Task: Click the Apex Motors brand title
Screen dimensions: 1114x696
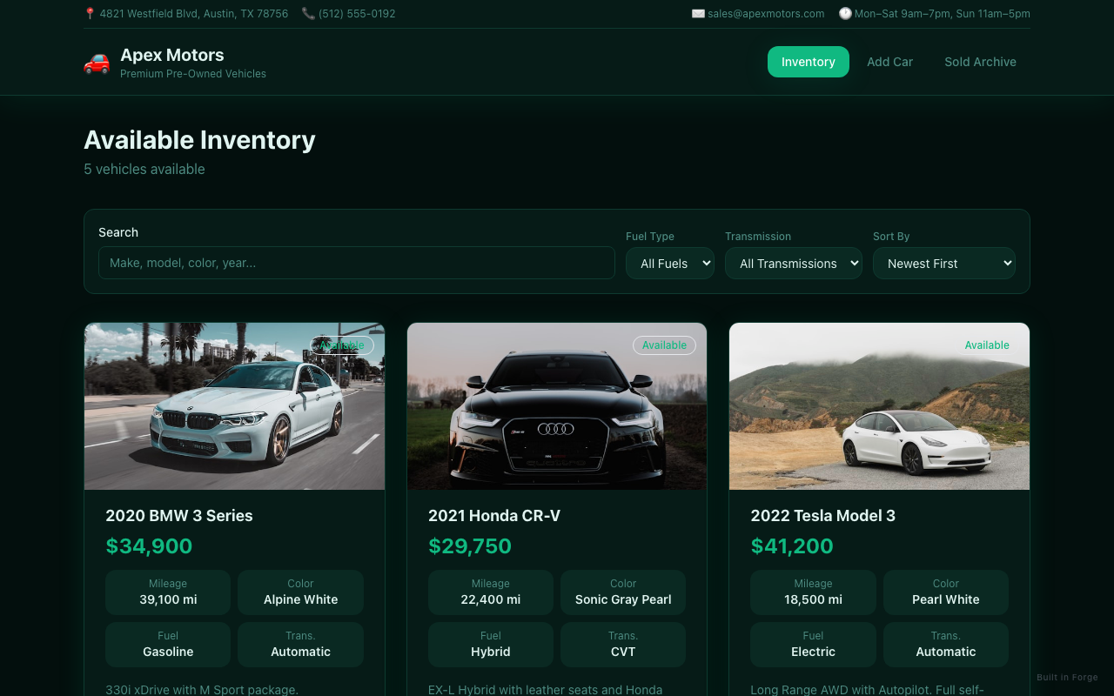Action: pos(172,55)
